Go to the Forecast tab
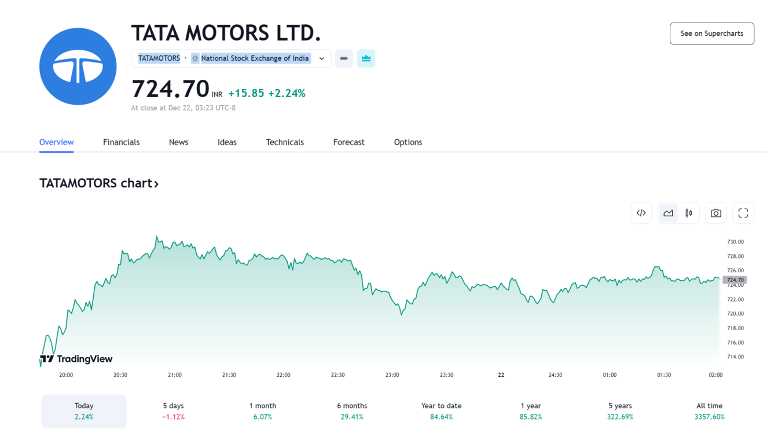 click(349, 142)
